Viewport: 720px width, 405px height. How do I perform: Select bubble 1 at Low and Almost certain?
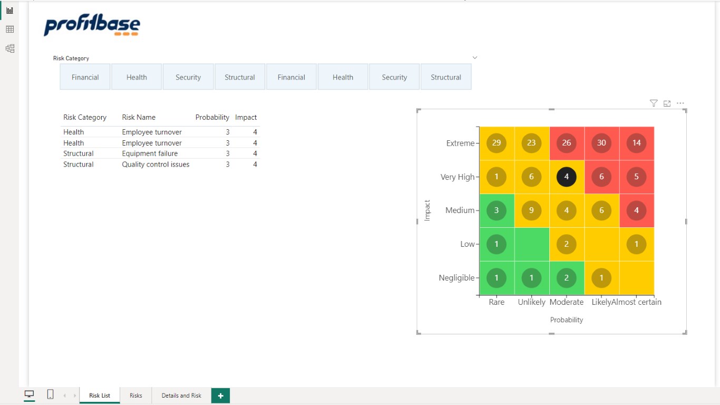tap(637, 244)
